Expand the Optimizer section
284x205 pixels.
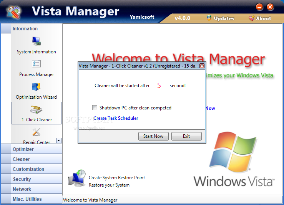click(32, 149)
